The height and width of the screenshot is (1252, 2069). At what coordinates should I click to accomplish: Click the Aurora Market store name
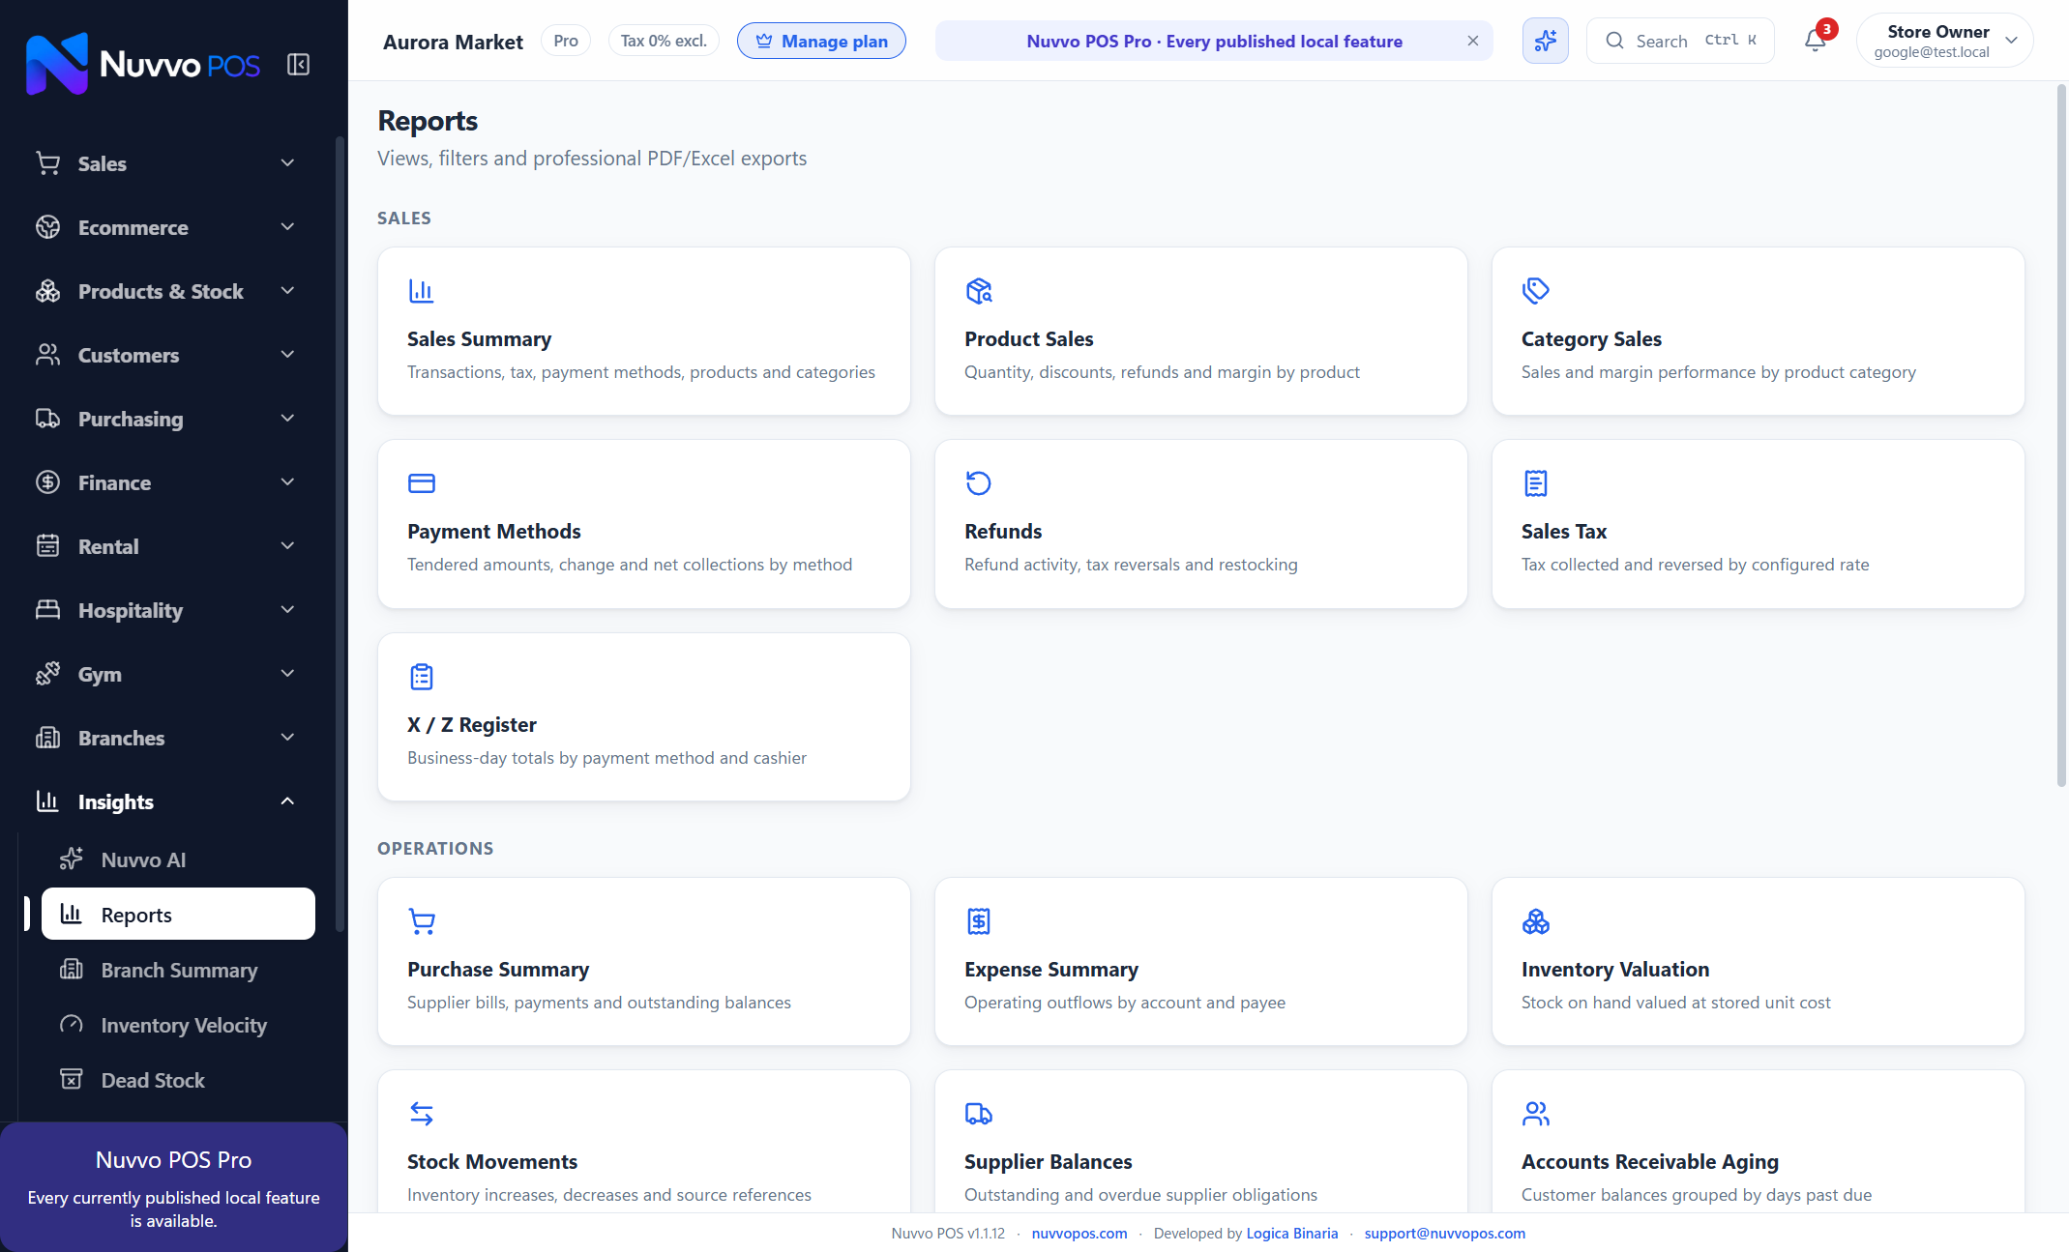(x=453, y=42)
